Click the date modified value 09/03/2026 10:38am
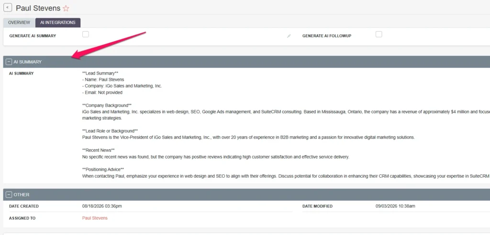Viewport: 490px width, 235px height. tap(395, 206)
